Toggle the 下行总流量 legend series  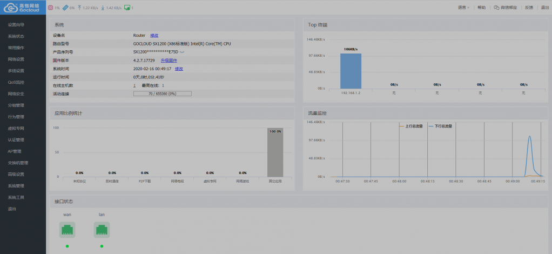[x=440, y=125]
